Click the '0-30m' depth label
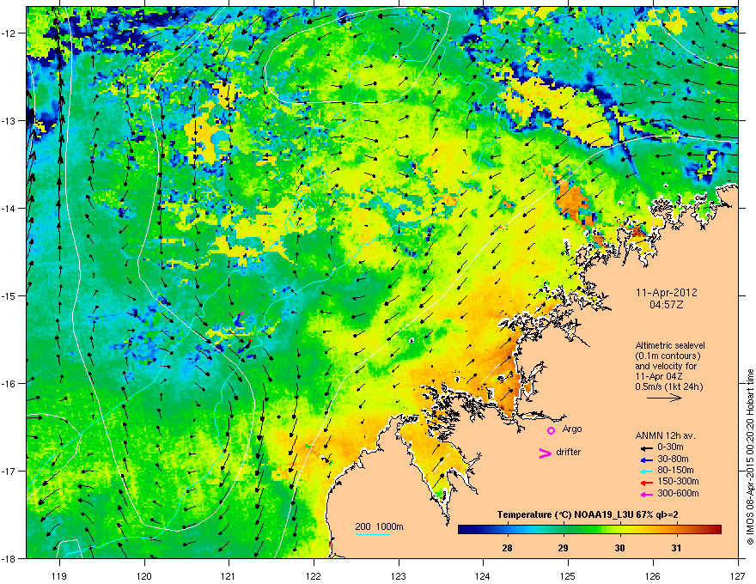The width and height of the screenshot is (756, 584). pos(670,447)
